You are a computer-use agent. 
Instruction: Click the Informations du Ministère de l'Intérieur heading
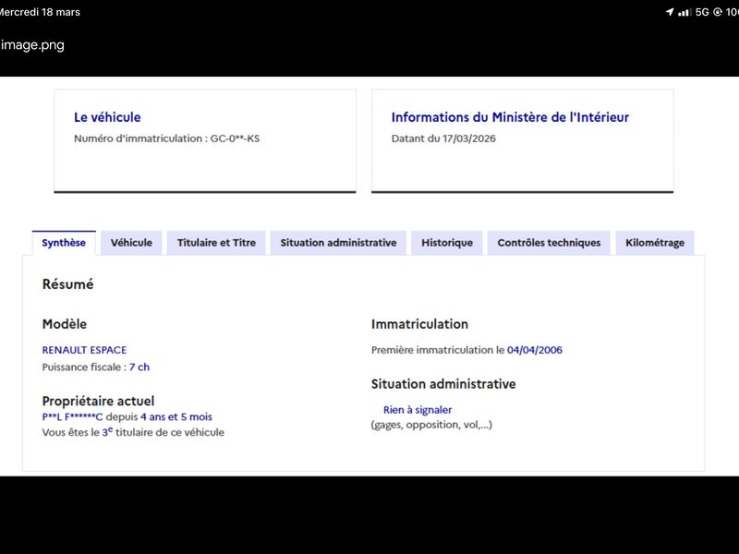(510, 117)
